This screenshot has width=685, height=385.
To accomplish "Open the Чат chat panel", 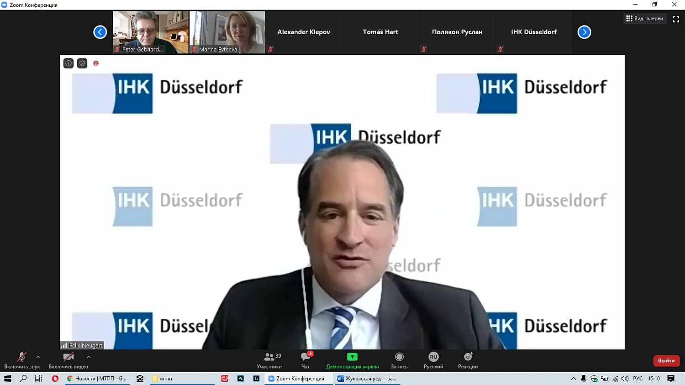I will point(306,360).
